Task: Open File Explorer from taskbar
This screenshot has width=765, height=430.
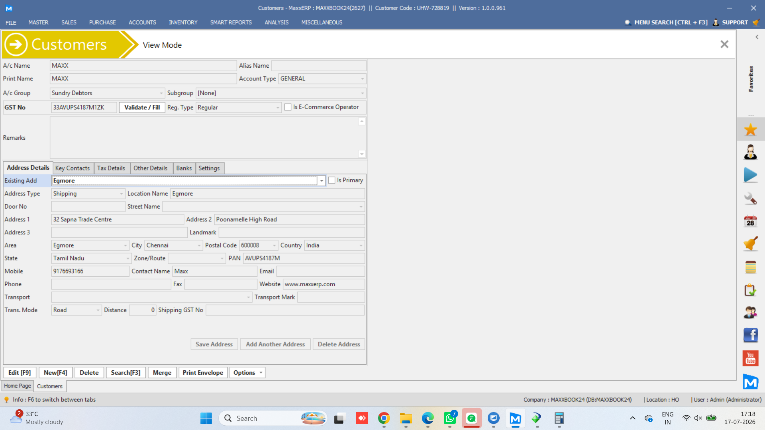Action: (406, 418)
